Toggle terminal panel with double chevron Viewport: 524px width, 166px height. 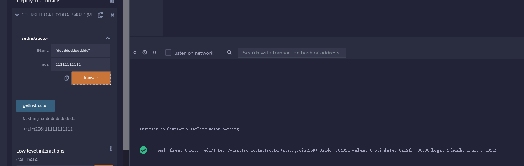tap(135, 53)
